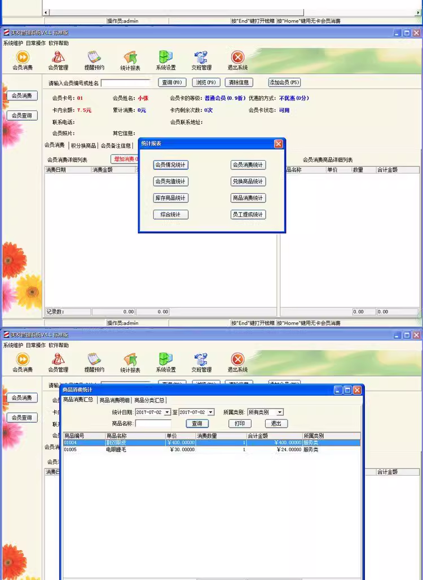Close the 统计报表 dialog with its red X
This screenshot has width=423, height=580.
[278, 144]
